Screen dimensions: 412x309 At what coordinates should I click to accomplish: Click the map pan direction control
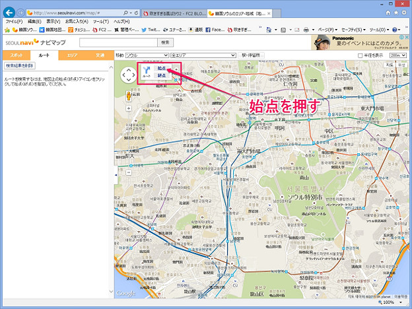tap(129, 75)
